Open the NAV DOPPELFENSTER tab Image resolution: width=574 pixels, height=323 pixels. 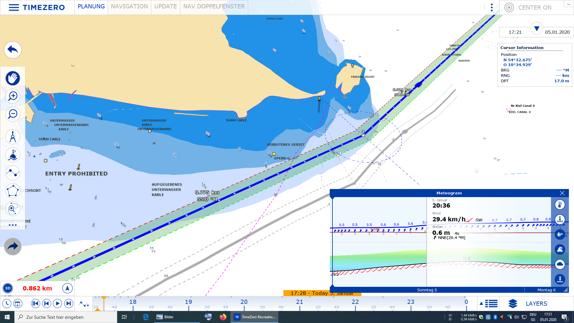click(x=214, y=7)
